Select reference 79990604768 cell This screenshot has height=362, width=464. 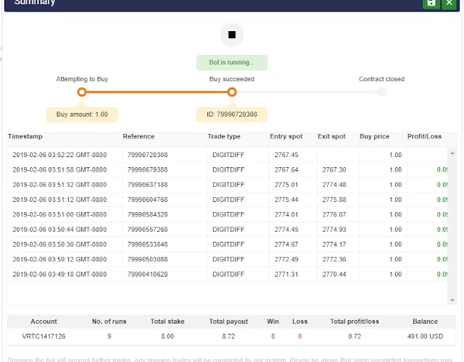[x=147, y=200]
